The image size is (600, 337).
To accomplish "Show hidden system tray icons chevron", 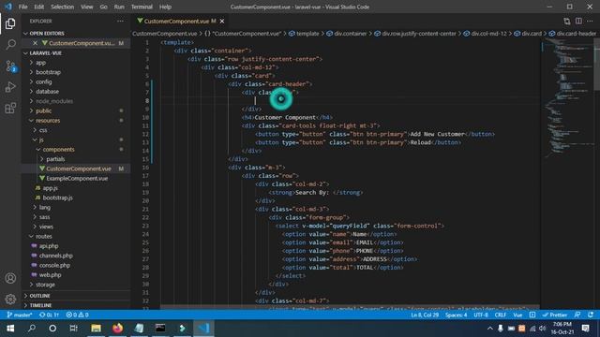I will [489, 329].
